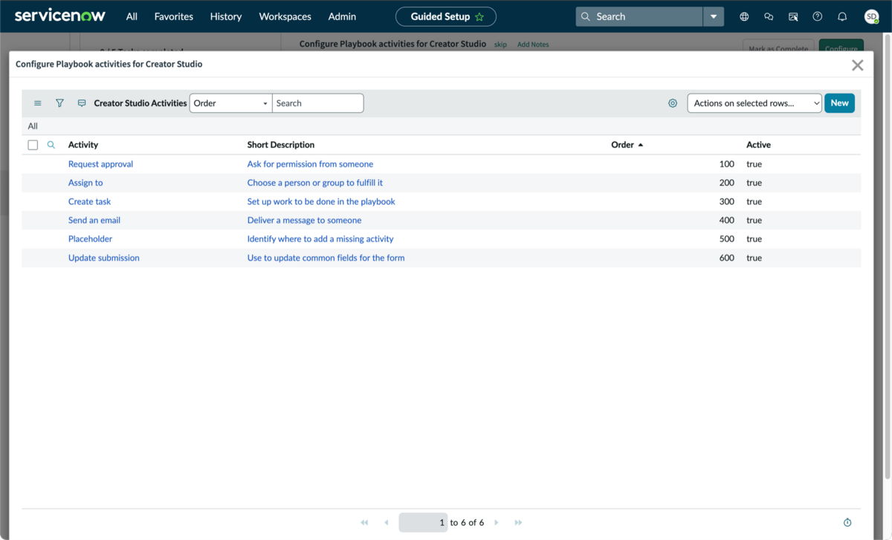Go to first page arrow

(x=364, y=523)
